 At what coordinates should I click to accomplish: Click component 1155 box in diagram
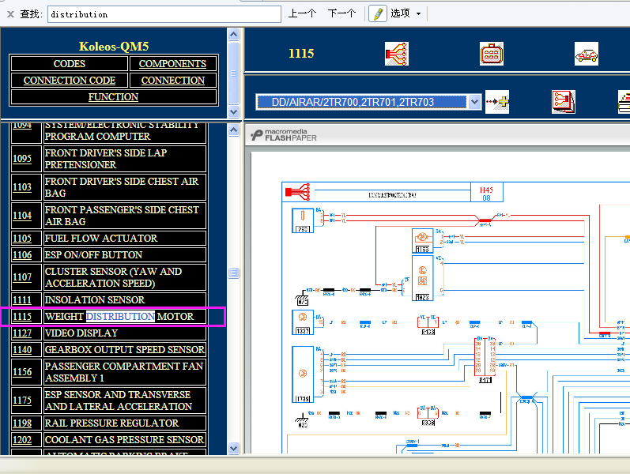click(x=422, y=241)
